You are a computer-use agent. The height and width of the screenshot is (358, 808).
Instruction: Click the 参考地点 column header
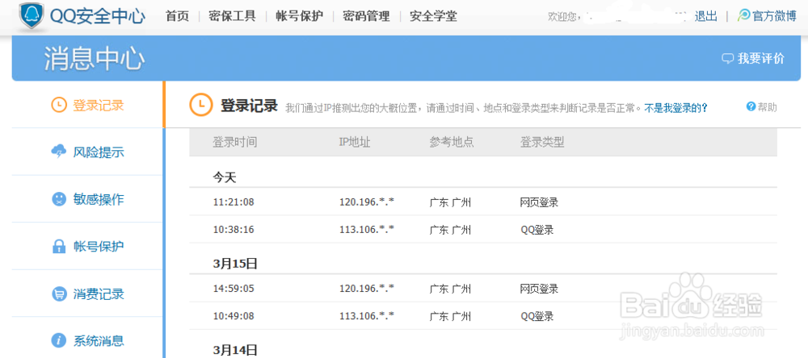tap(452, 142)
